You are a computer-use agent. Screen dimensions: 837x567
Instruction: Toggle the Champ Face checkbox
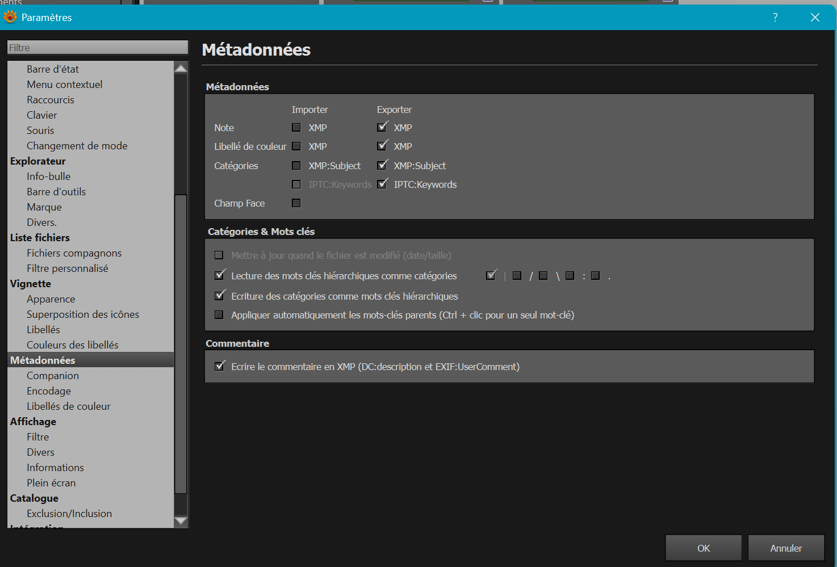296,203
